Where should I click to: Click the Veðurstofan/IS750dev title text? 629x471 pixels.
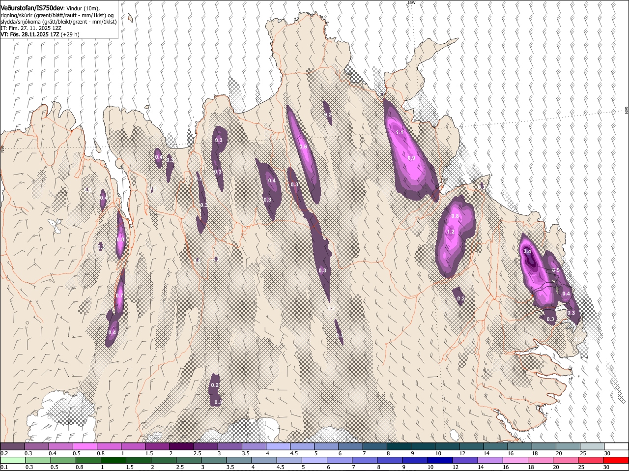coord(31,8)
